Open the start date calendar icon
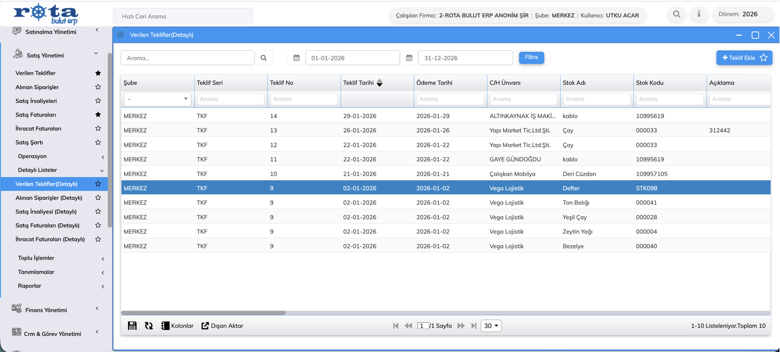The width and height of the screenshot is (780, 352). [296, 58]
